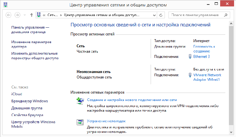Image resolution: width=236 pixels, height=137 pixels.
Task: Click "Создание и настройка нового подключения" link
Action: point(132,100)
